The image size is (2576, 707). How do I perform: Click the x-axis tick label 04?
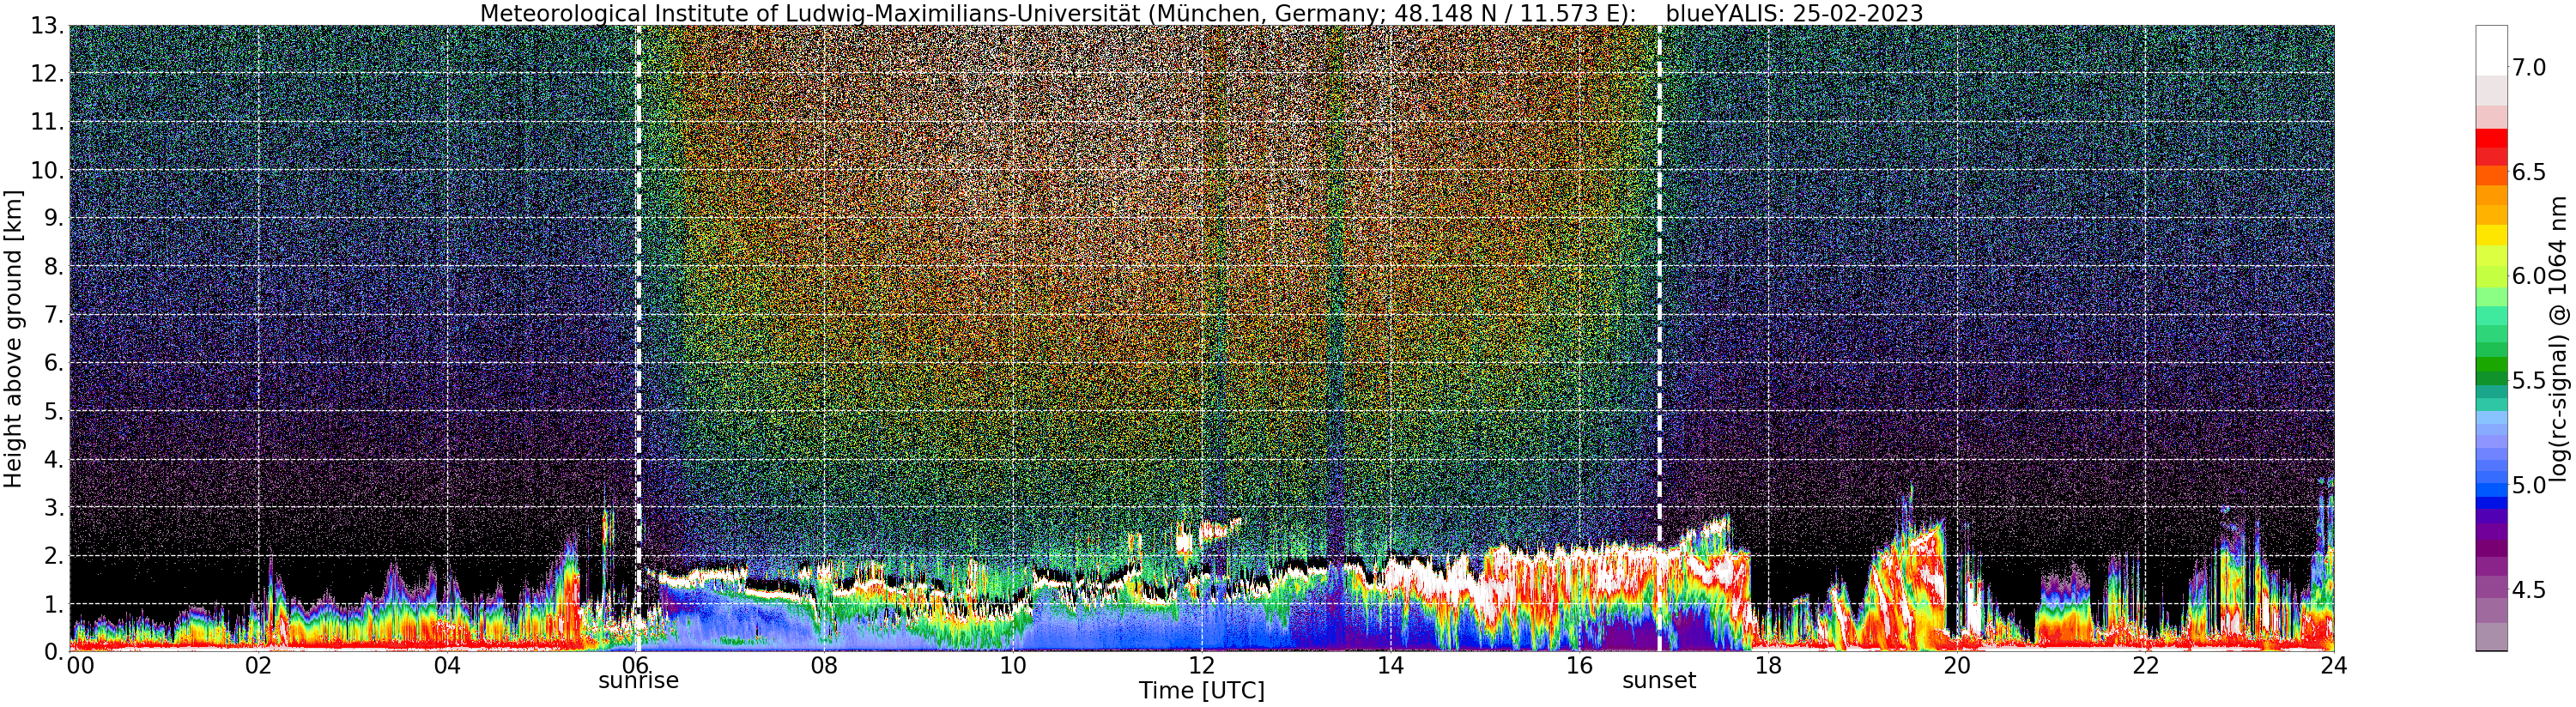pyautogui.click(x=447, y=666)
